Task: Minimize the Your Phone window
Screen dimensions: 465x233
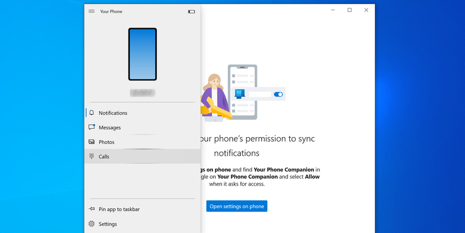Action: (x=333, y=10)
